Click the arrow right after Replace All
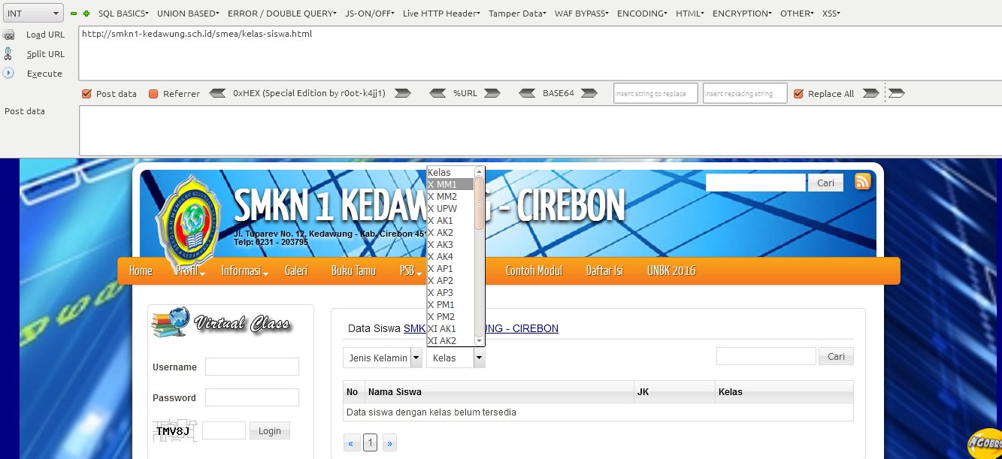1002x459 pixels. [870, 93]
